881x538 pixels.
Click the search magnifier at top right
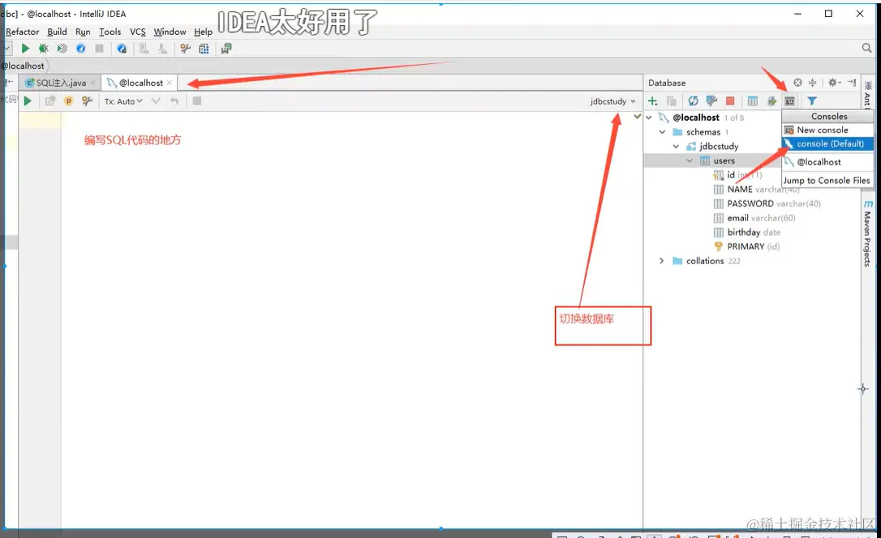[866, 49]
